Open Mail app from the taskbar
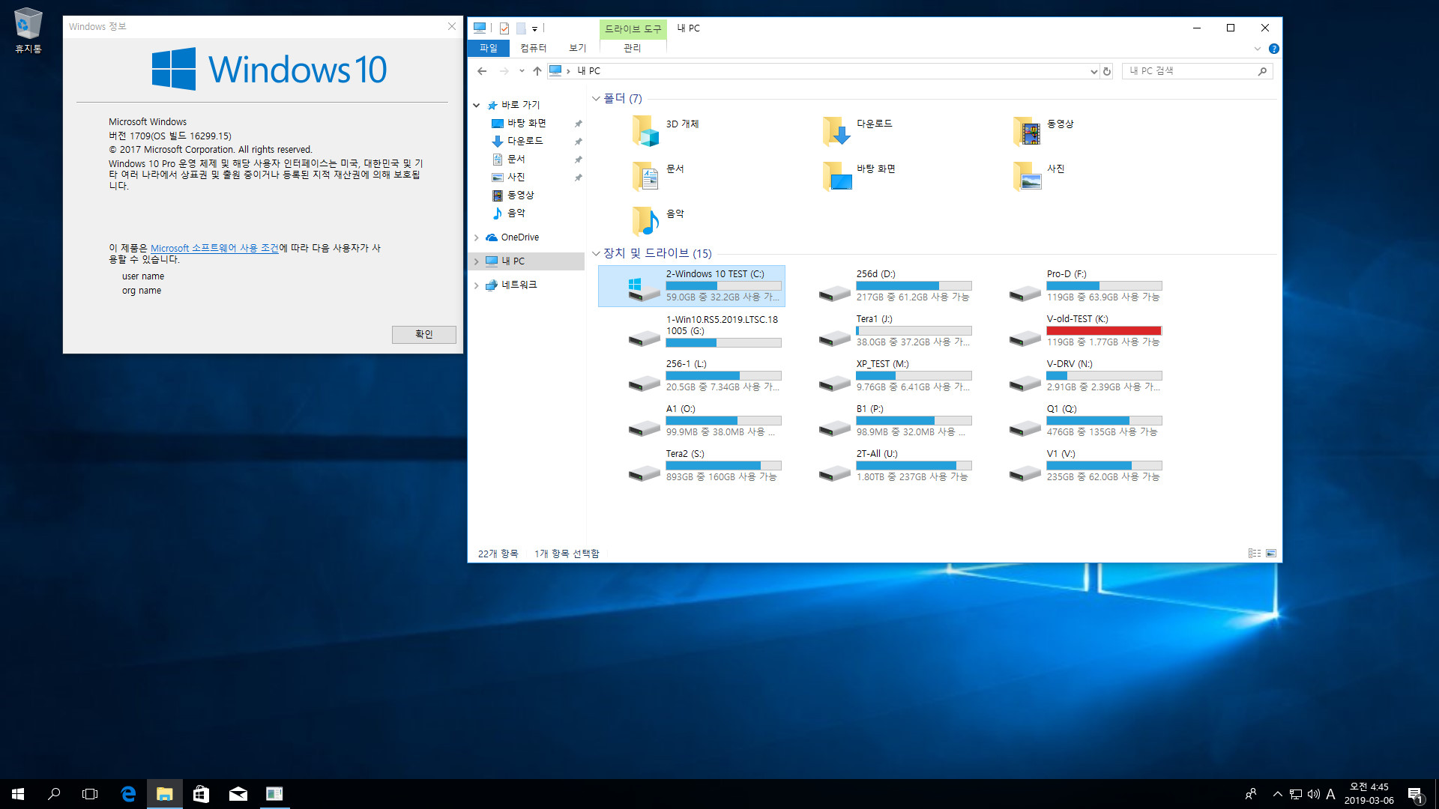Screen dimensions: 1439x809 click(238, 794)
